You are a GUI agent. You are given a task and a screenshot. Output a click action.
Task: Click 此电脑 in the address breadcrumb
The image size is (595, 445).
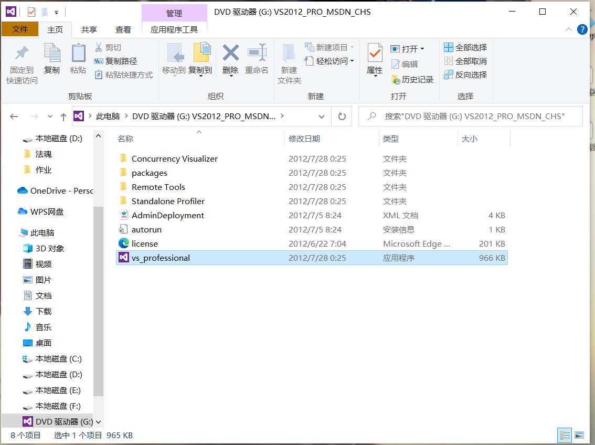coord(108,116)
